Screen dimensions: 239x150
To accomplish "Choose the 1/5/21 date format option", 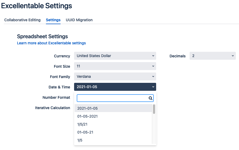I will (x=113, y=124).
